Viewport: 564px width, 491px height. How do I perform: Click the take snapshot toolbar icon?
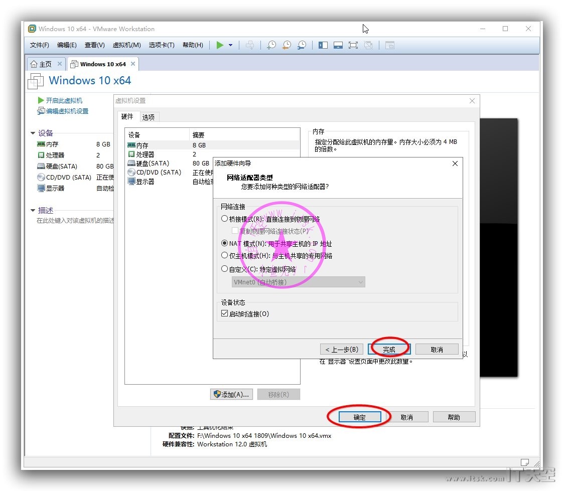tap(271, 45)
